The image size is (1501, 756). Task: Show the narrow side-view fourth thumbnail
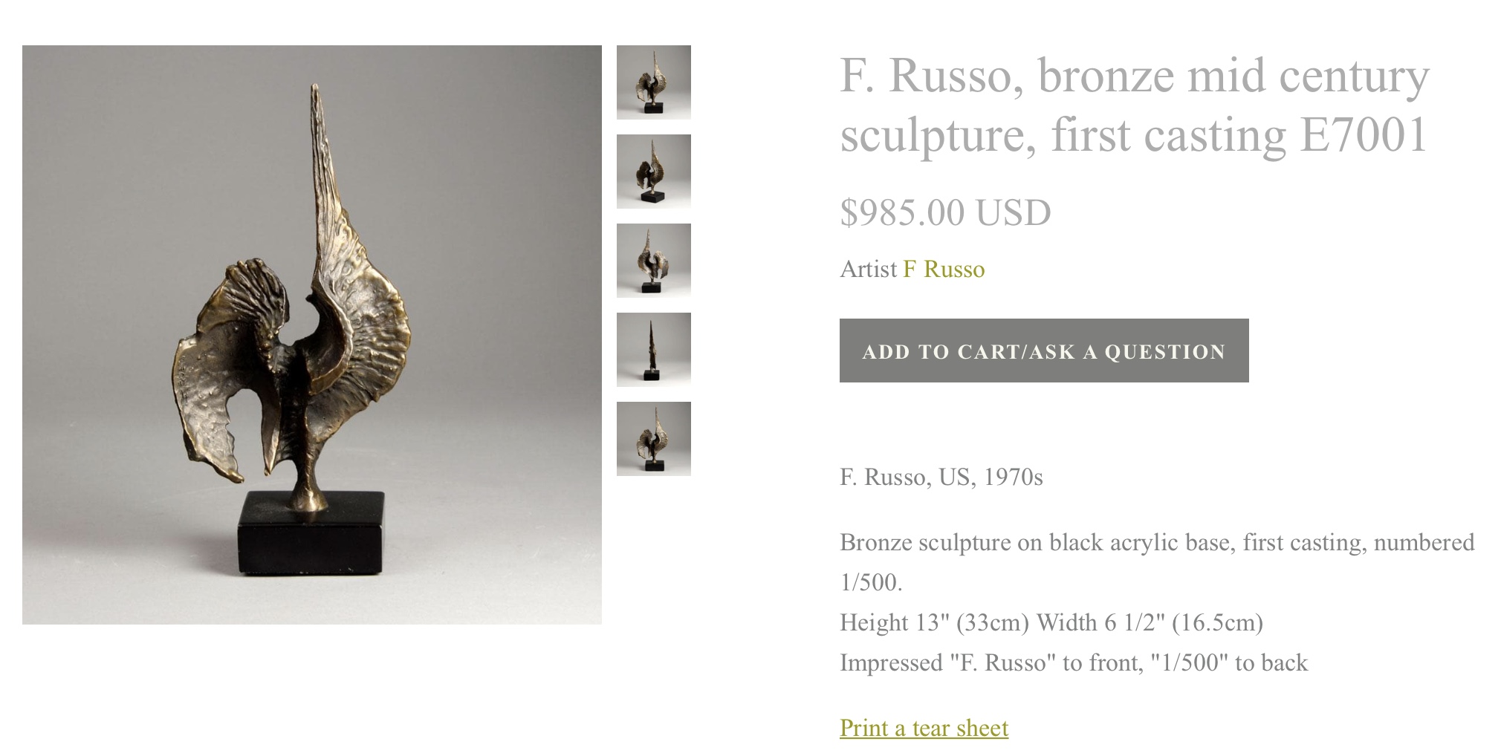coord(653,350)
